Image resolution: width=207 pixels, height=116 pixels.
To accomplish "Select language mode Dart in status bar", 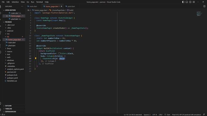I will click(168, 115).
